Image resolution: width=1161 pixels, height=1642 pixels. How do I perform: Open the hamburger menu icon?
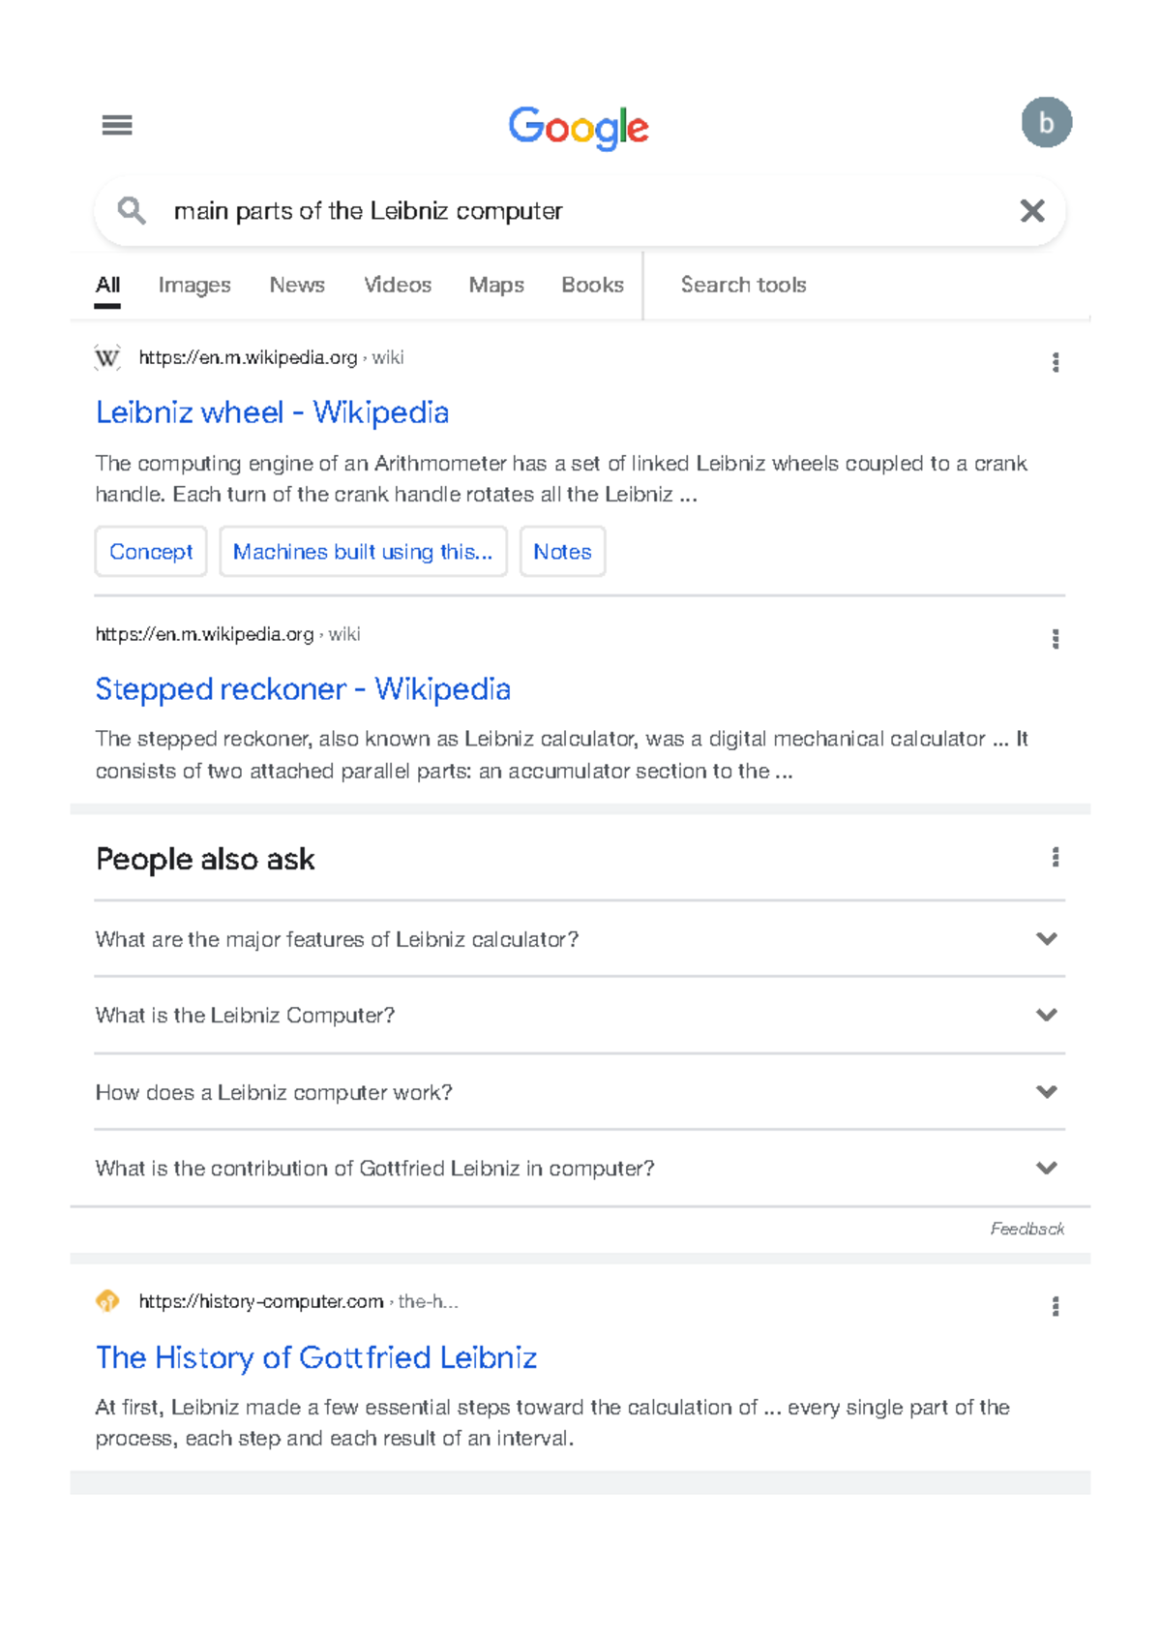pos(117,125)
